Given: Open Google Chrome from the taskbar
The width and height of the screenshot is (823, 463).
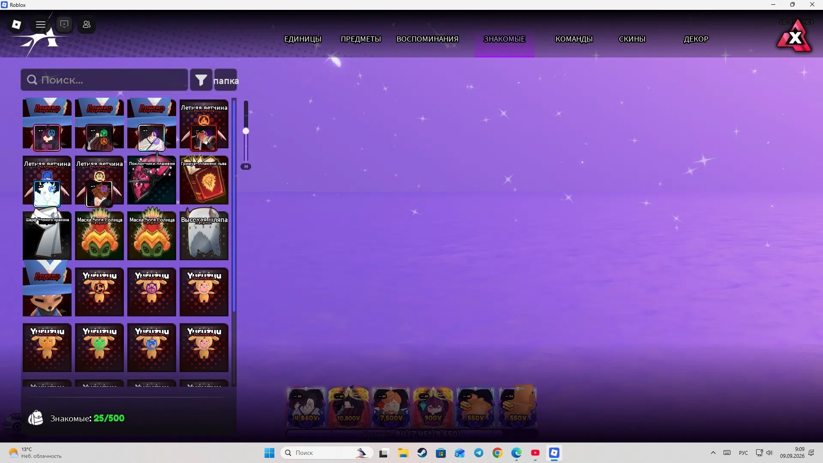Looking at the screenshot, I should [498, 453].
